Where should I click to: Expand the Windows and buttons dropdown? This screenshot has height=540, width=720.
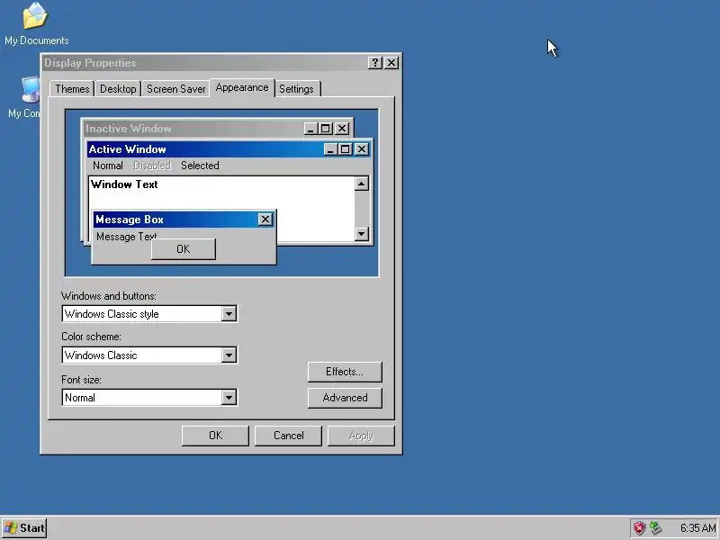[x=229, y=314]
